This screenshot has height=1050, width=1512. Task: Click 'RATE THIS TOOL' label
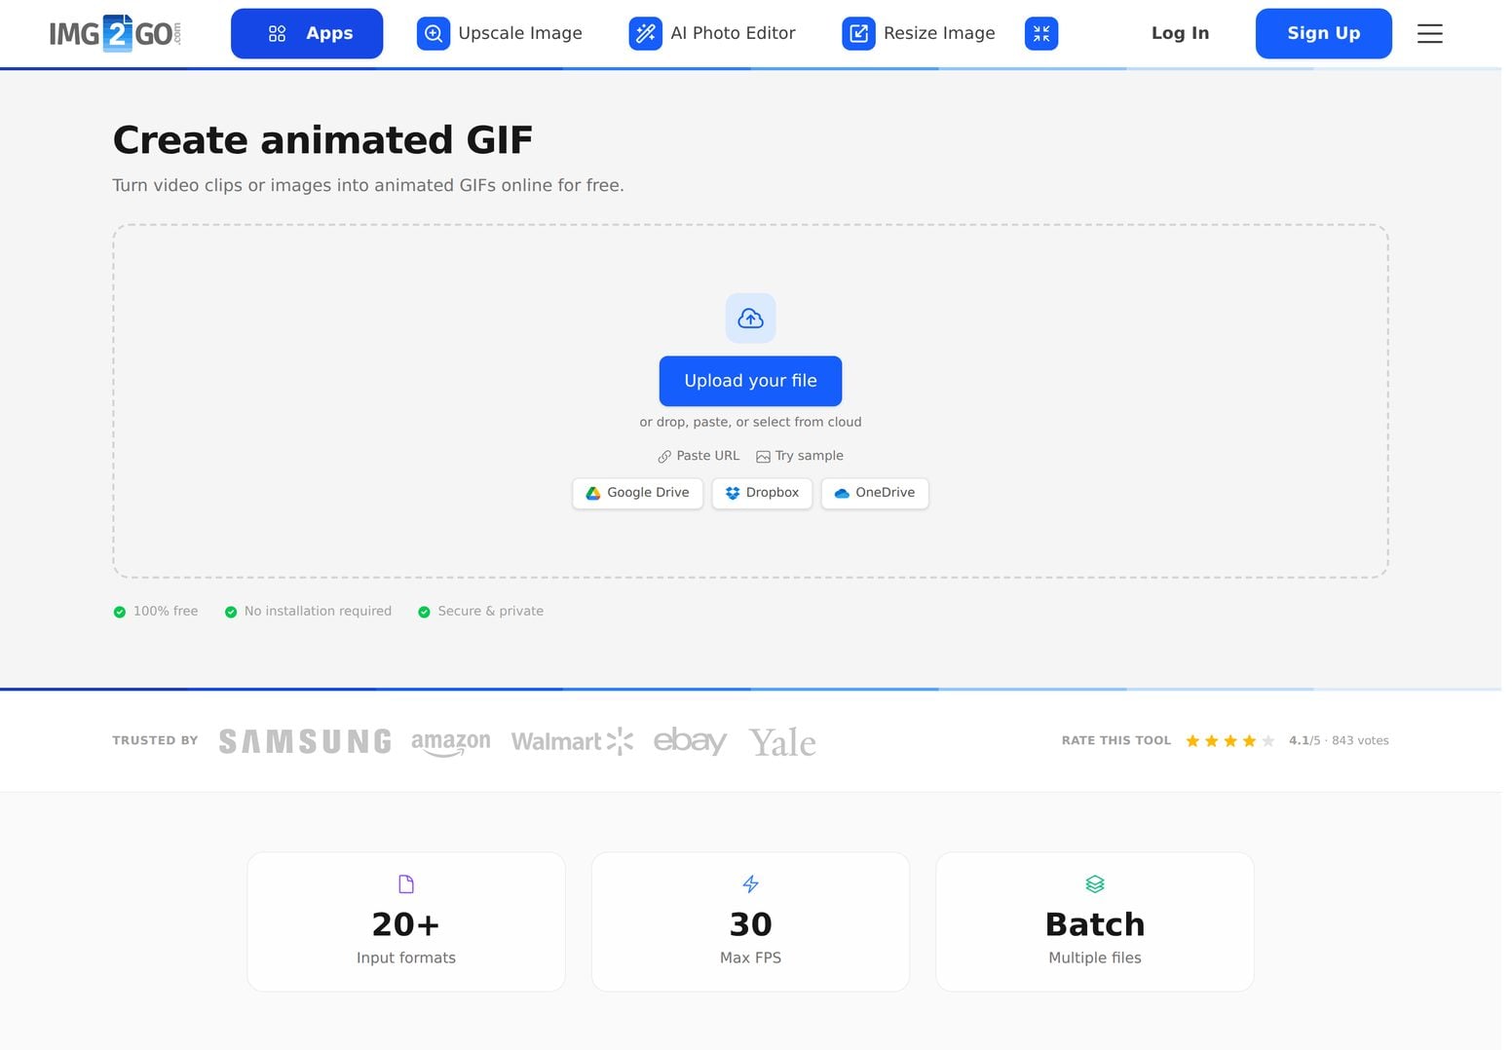click(x=1116, y=741)
